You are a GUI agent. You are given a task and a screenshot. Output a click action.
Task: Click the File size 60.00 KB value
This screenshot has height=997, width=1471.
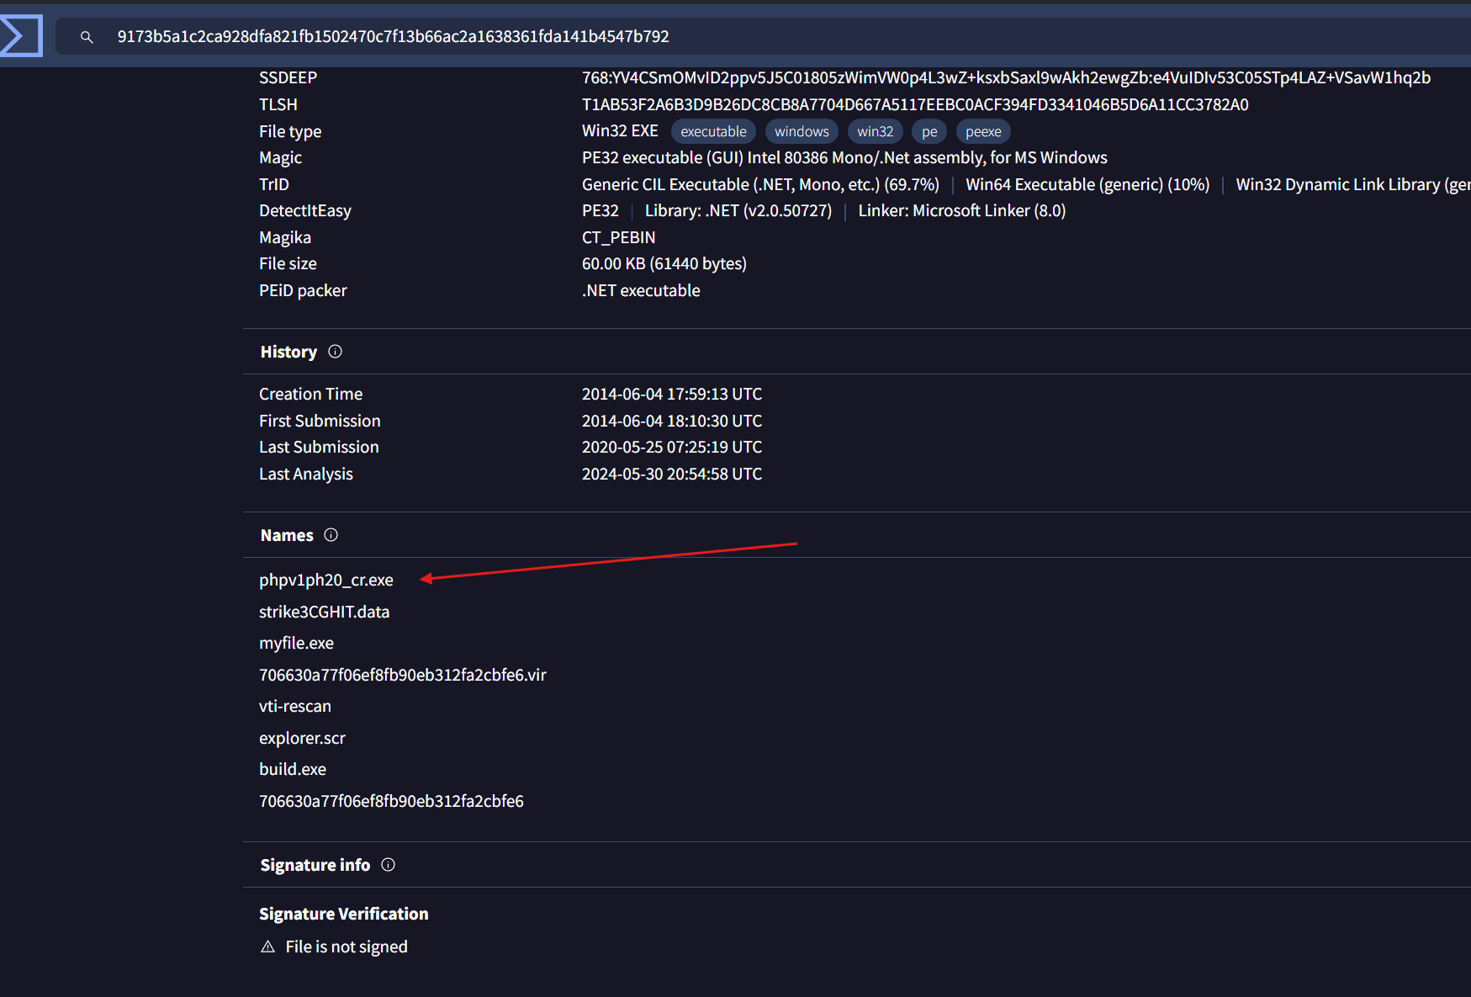coord(664,263)
